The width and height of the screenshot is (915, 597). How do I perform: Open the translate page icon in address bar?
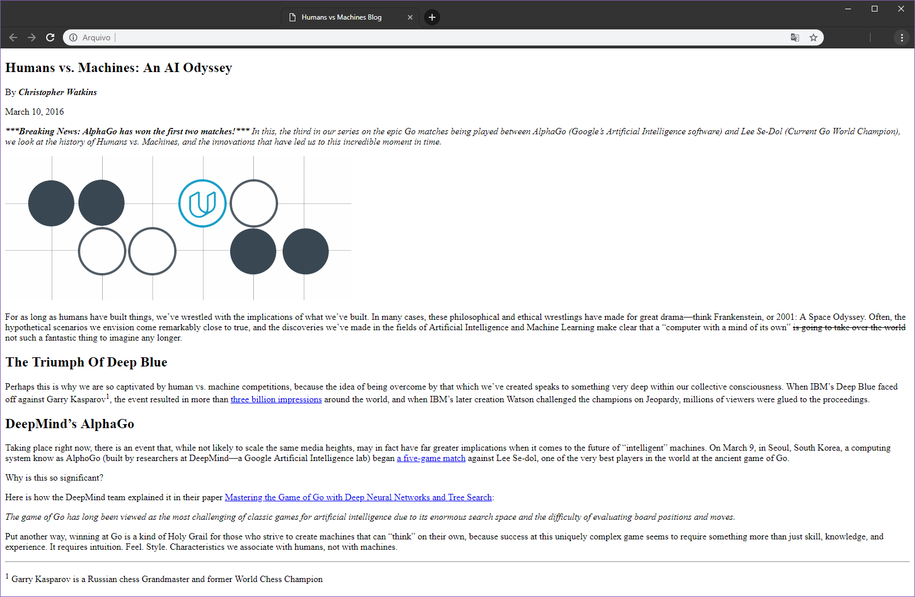[794, 37]
